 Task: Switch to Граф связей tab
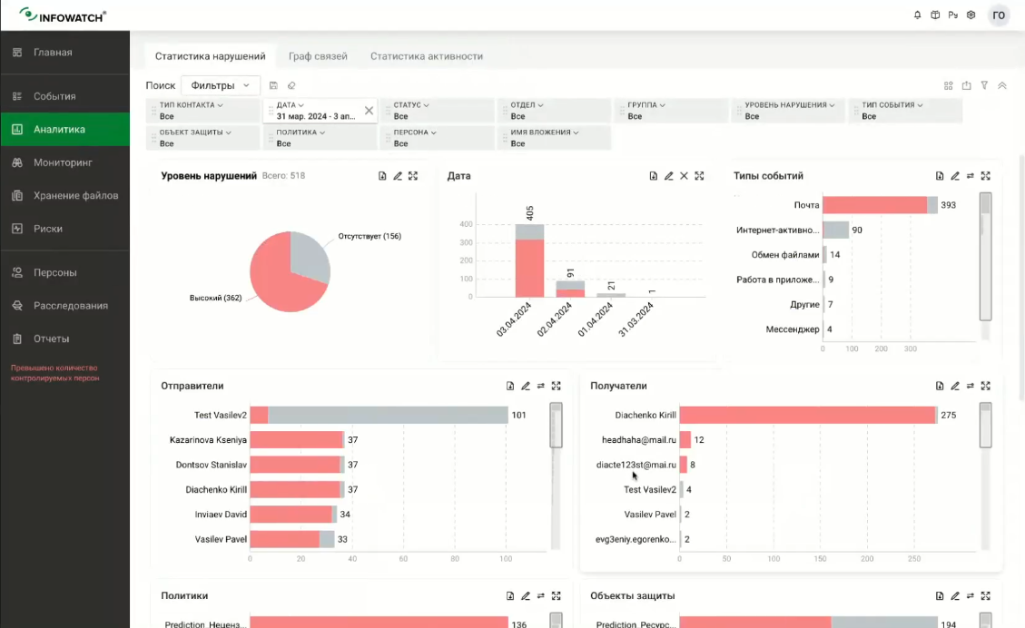coord(318,56)
